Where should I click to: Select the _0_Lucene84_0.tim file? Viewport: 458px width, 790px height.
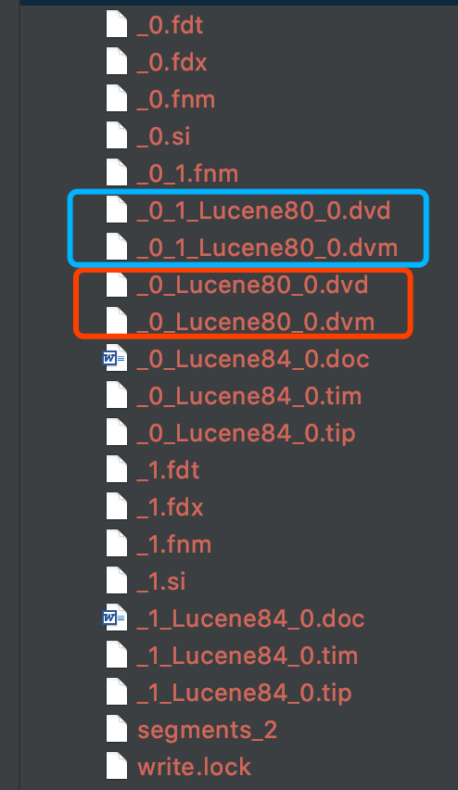pyautogui.click(x=248, y=396)
